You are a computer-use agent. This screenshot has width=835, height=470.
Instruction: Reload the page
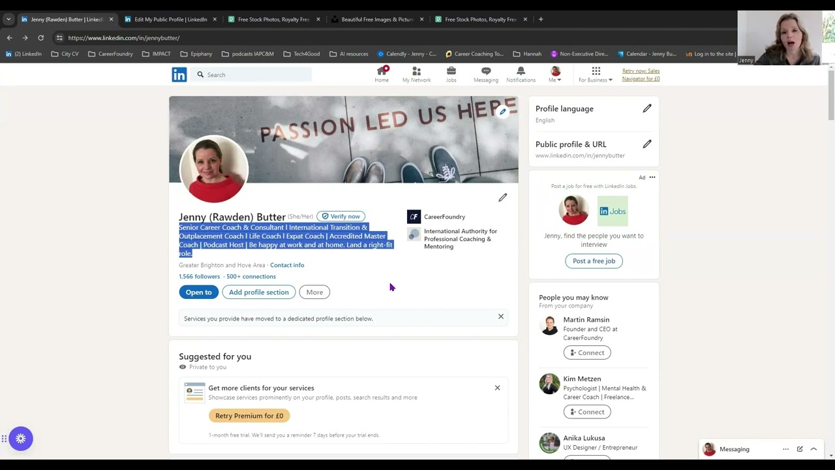40,38
